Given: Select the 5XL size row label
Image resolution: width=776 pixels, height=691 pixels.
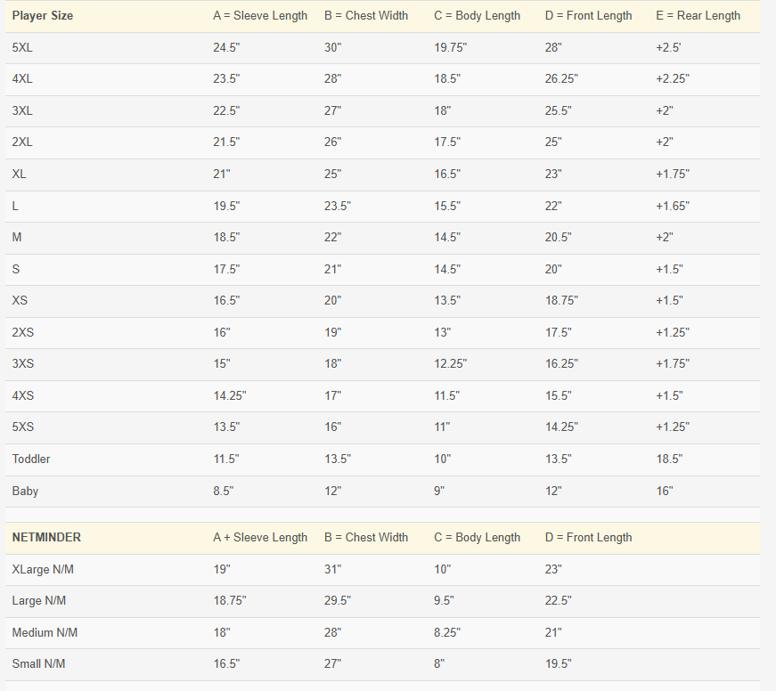Looking at the screenshot, I should (x=22, y=47).
